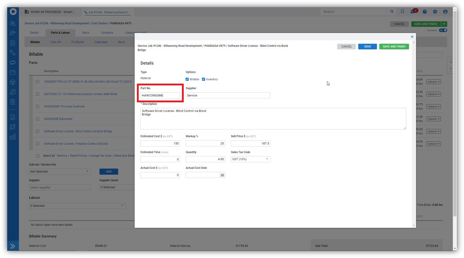Click the Markup % input field
The height and width of the screenshot is (258, 464).
pos(205,143)
